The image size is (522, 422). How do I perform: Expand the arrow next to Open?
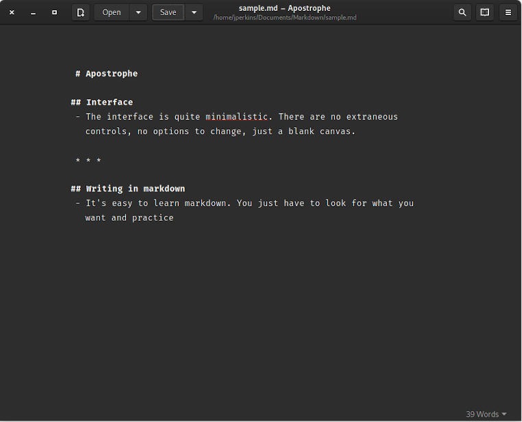pos(138,12)
